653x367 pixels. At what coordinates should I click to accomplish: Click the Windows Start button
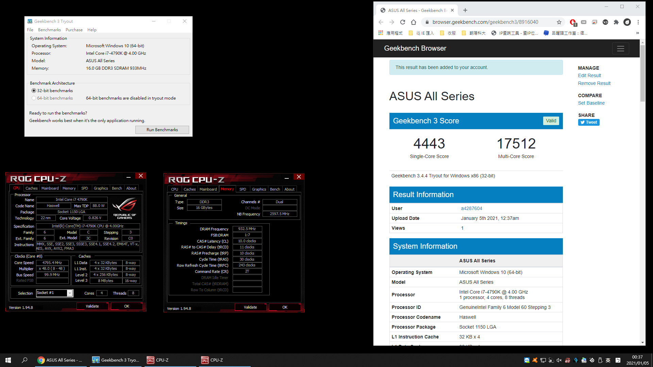tap(8, 360)
